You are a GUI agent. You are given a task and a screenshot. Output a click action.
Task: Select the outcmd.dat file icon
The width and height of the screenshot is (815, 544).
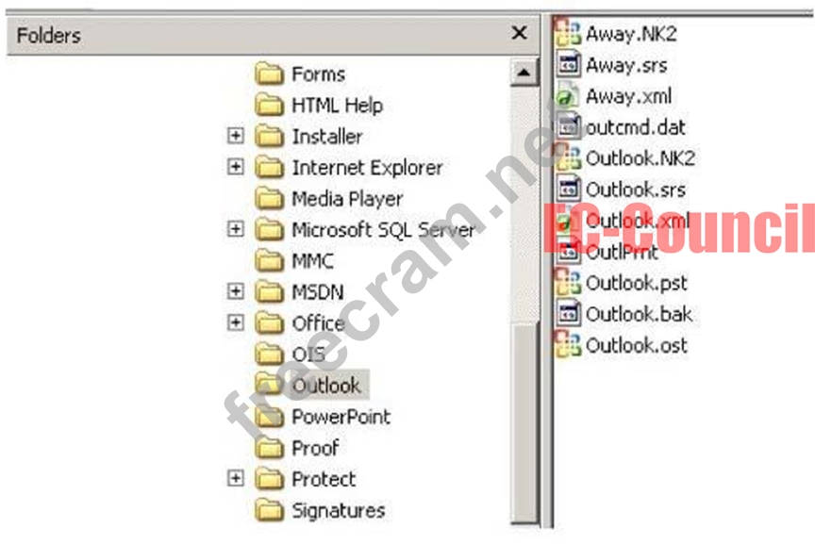point(568,126)
